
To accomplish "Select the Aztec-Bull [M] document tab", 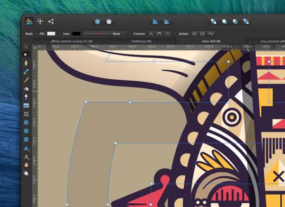I will click(x=211, y=41).
